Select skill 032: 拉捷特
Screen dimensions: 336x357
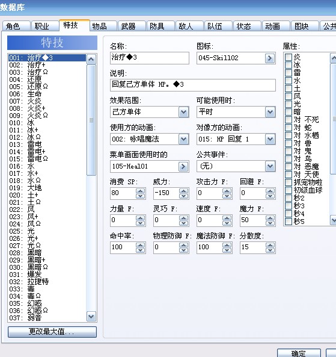coord(47,282)
